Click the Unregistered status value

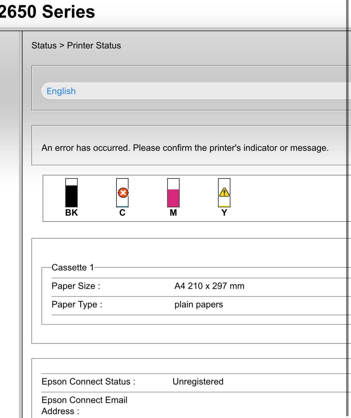pyautogui.click(x=198, y=381)
